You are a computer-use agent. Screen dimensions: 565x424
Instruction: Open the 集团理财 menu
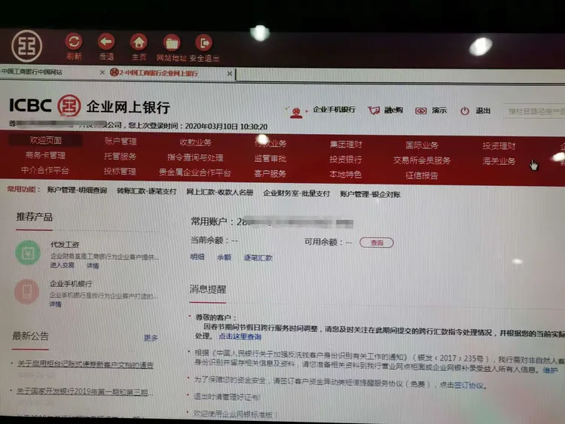tap(346, 145)
